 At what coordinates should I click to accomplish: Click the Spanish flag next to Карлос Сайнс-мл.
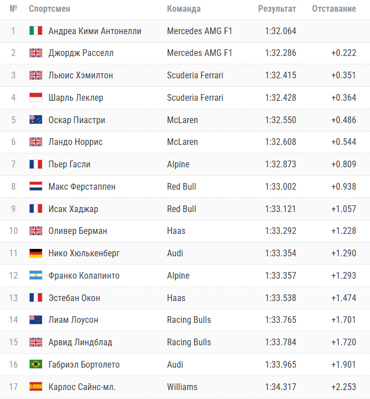pos(36,387)
